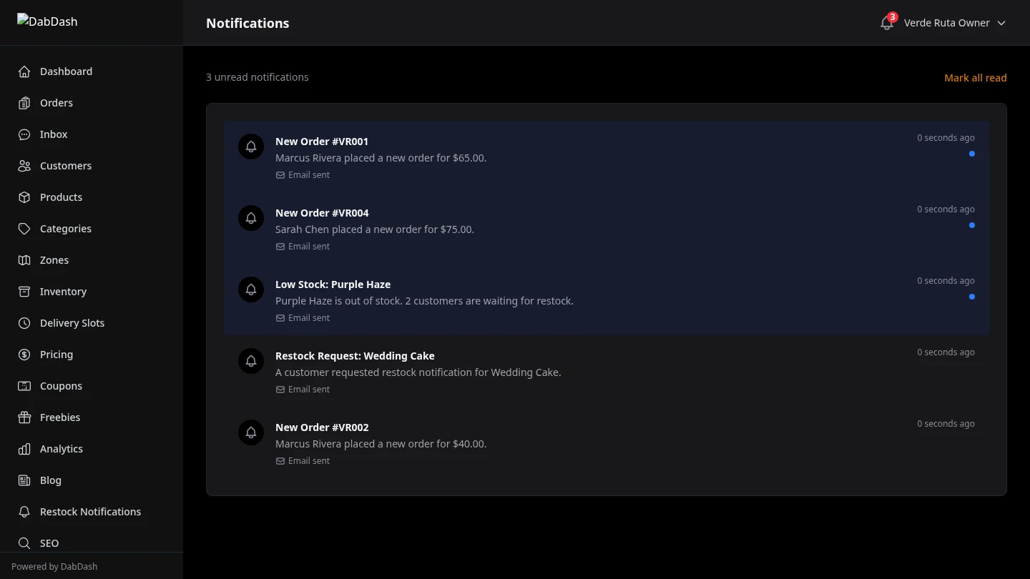Image resolution: width=1030 pixels, height=579 pixels.
Task: Select the Products box icon
Action: [24, 197]
